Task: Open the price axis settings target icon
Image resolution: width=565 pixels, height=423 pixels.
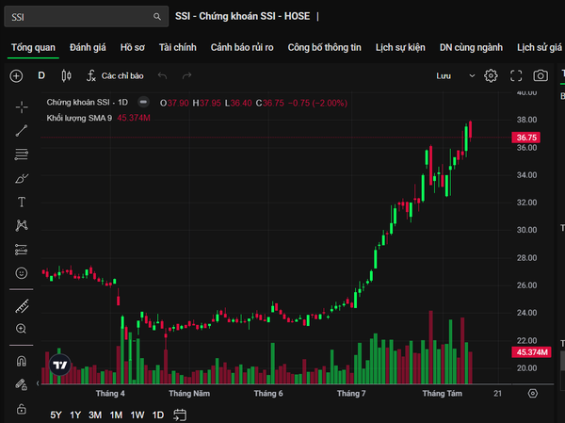Action: (533, 393)
